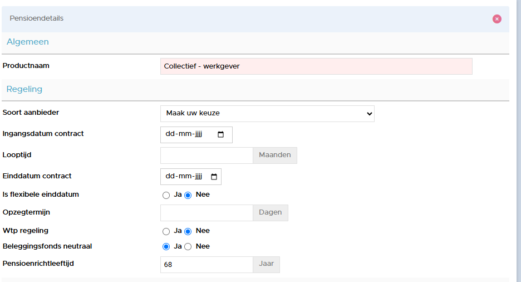Click the Maanden unit label
The width and height of the screenshot is (521, 282).
point(275,155)
